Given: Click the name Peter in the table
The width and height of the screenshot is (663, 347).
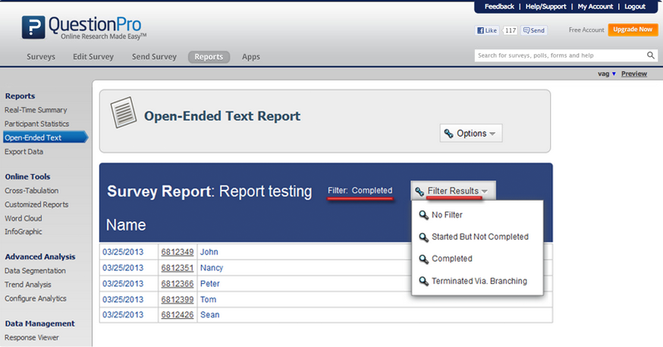Looking at the screenshot, I should click(x=209, y=283).
